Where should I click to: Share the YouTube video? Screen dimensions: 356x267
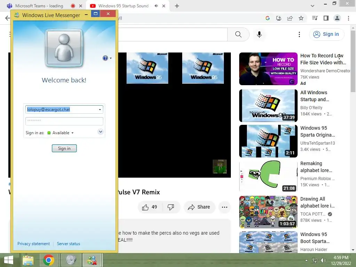pos(199,207)
